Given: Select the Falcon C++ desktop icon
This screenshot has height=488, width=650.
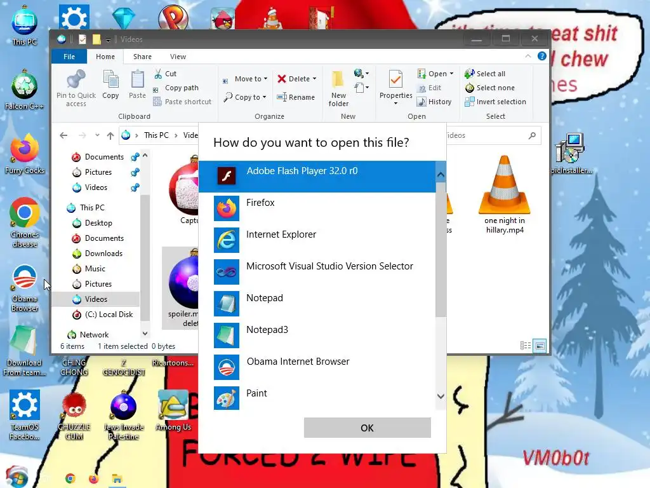Looking at the screenshot, I should 25,90.
